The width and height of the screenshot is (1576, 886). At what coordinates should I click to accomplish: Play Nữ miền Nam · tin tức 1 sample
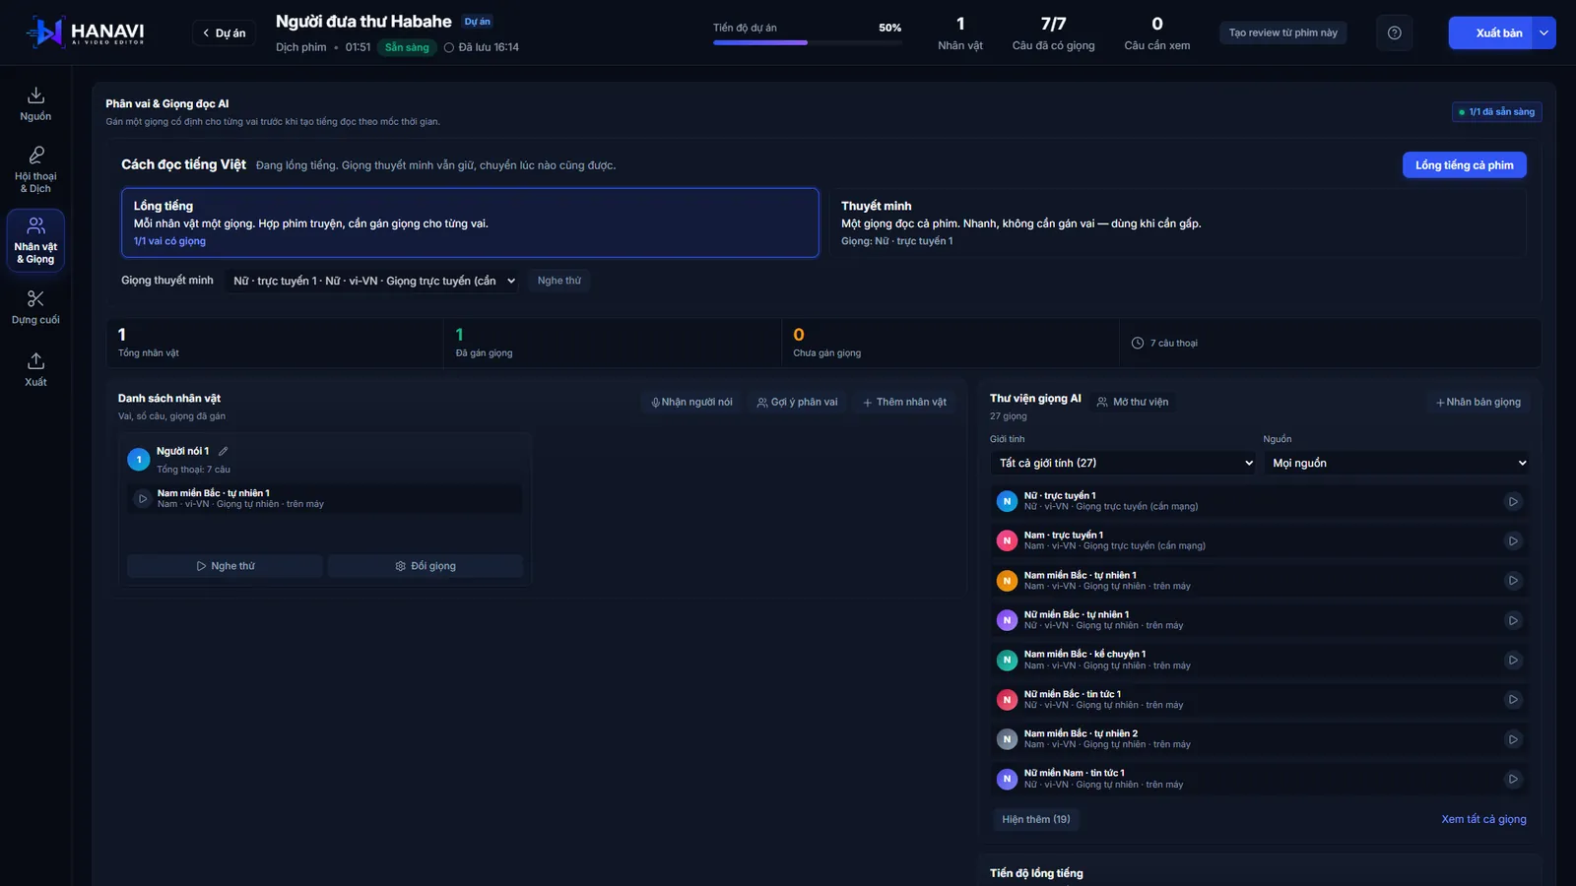pos(1513,779)
